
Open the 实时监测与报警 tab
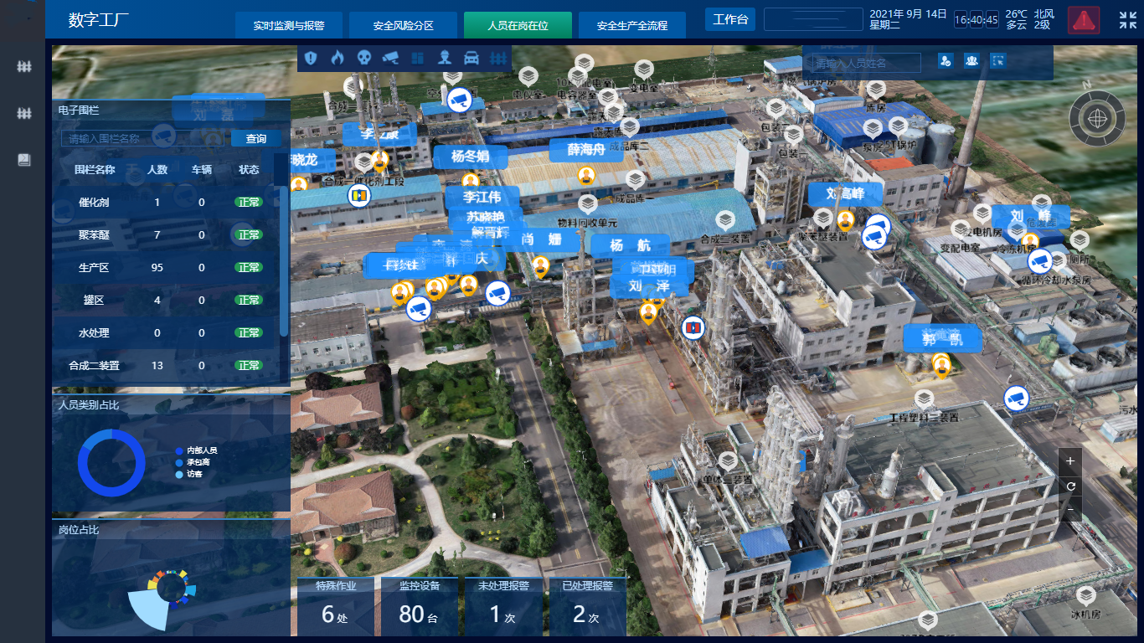coord(288,25)
